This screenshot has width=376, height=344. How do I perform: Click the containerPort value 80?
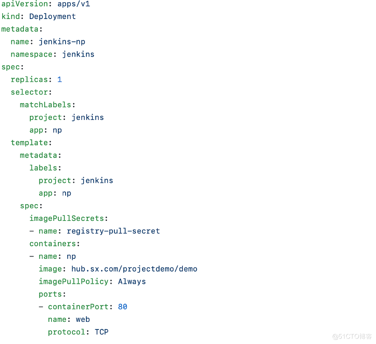pyautogui.click(x=122, y=307)
